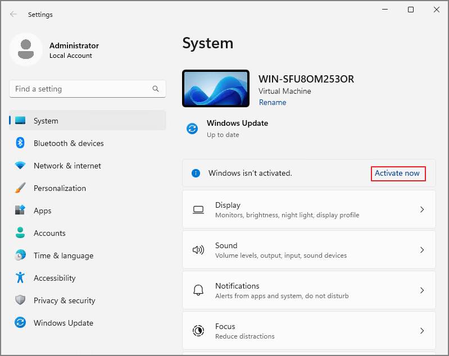
Task: Minimize the Settings window
Action: [x=385, y=10]
